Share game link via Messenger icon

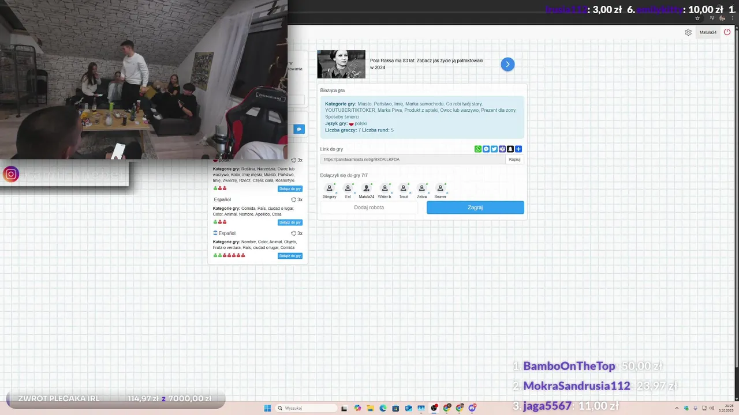(x=486, y=149)
